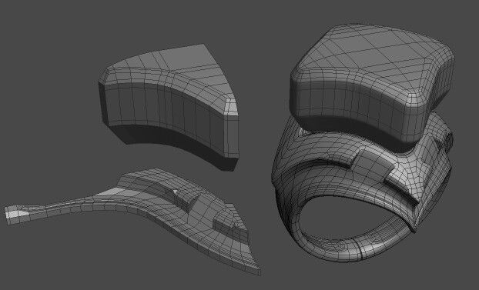The height and width of the screenshot is (290, 479).
Task: Select the light triangular face on blade piece
Action: (109, 192)
